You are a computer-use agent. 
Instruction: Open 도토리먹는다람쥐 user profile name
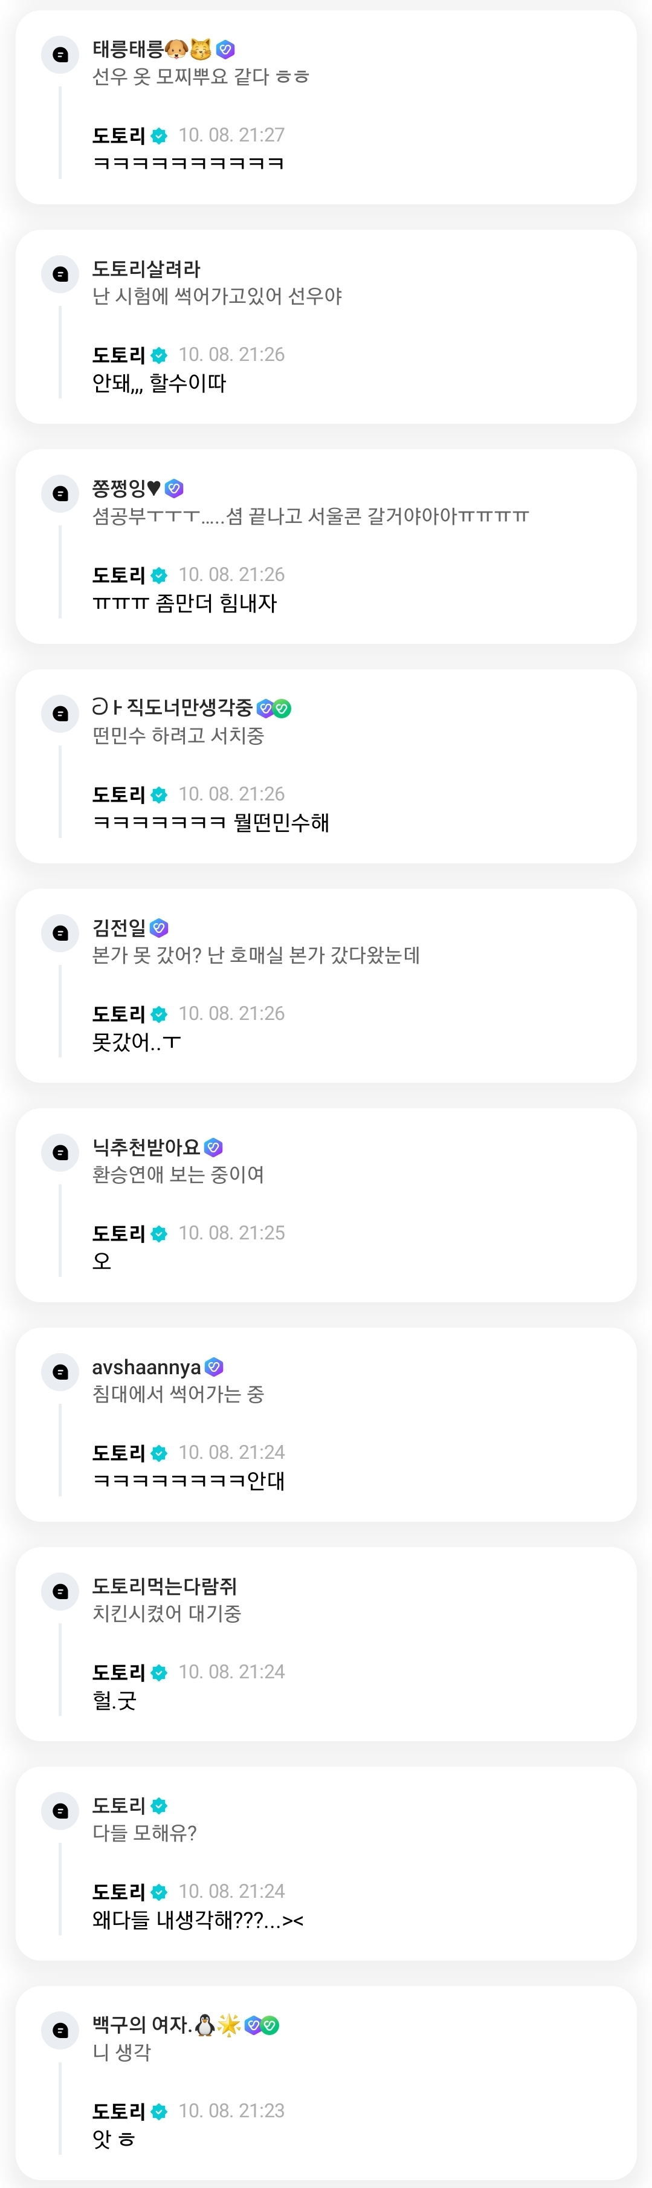pos(165,1586)
